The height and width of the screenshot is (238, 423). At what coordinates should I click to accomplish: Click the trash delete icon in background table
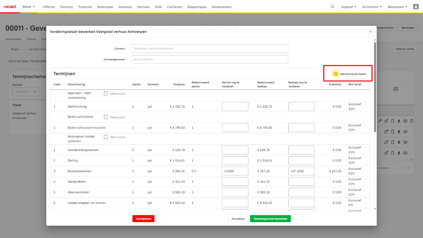coord(412,121)
